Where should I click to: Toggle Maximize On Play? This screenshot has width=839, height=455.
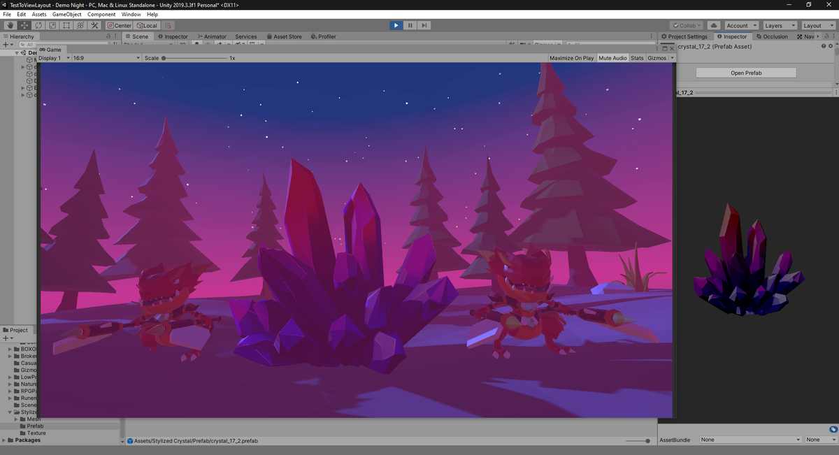571,58
